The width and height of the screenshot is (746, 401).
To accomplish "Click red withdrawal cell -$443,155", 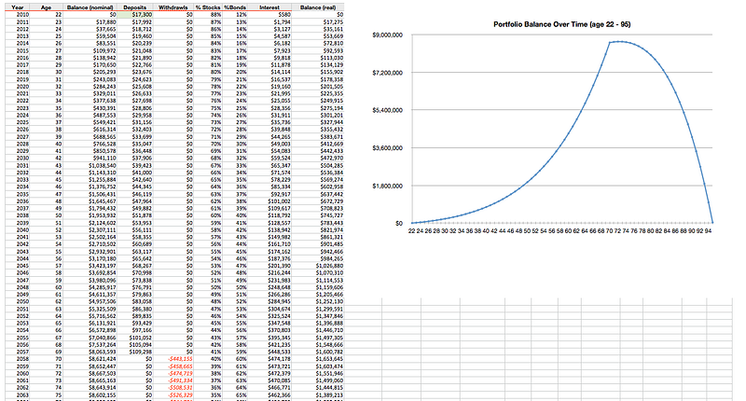I will click(x=173, y=359).
